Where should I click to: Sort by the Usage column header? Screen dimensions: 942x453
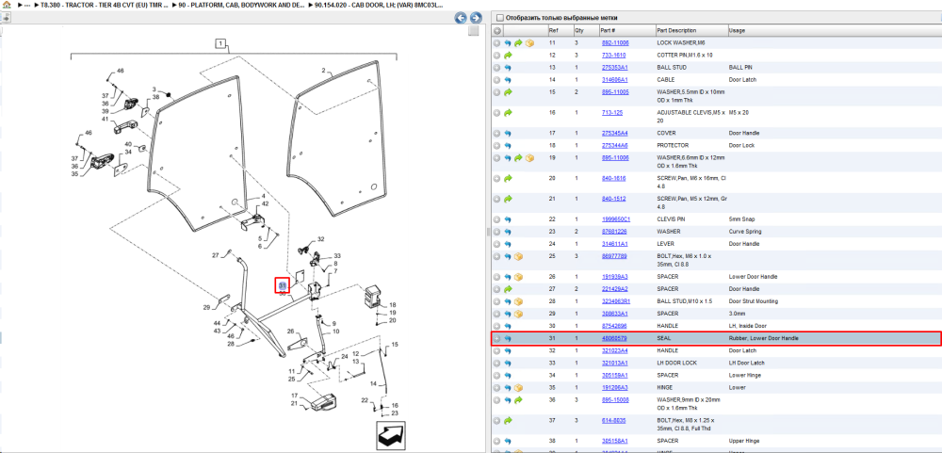[834, 30]
